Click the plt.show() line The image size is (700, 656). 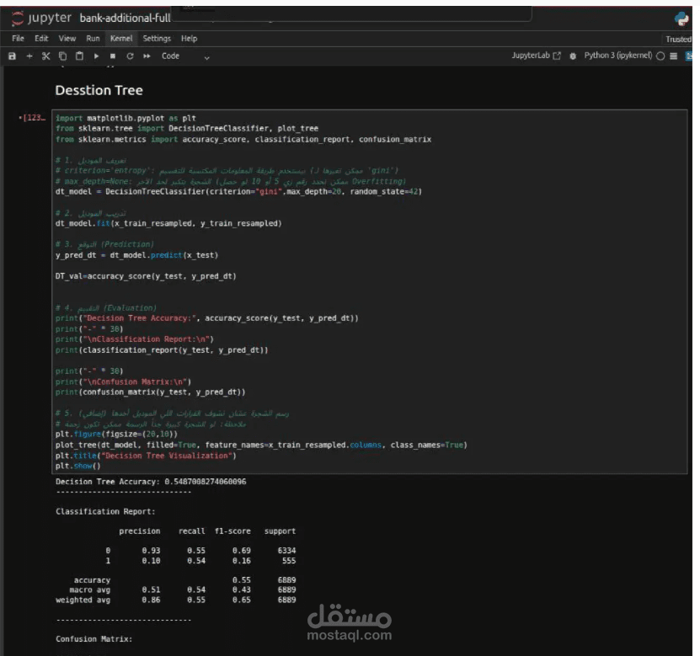pyautogui.click(x=77, y=466)
